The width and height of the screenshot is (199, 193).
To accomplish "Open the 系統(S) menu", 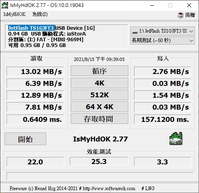I will tap(40, 14).
